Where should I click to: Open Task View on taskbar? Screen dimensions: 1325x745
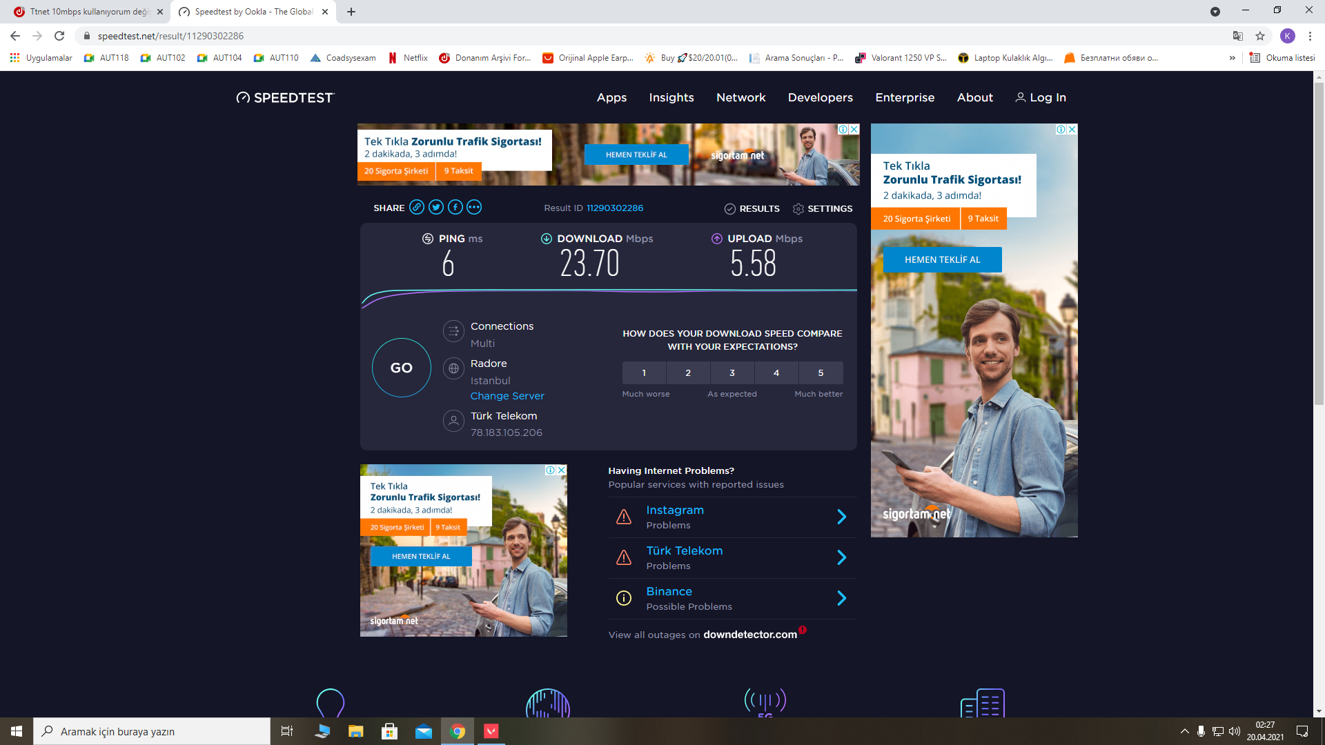(287, 731)
